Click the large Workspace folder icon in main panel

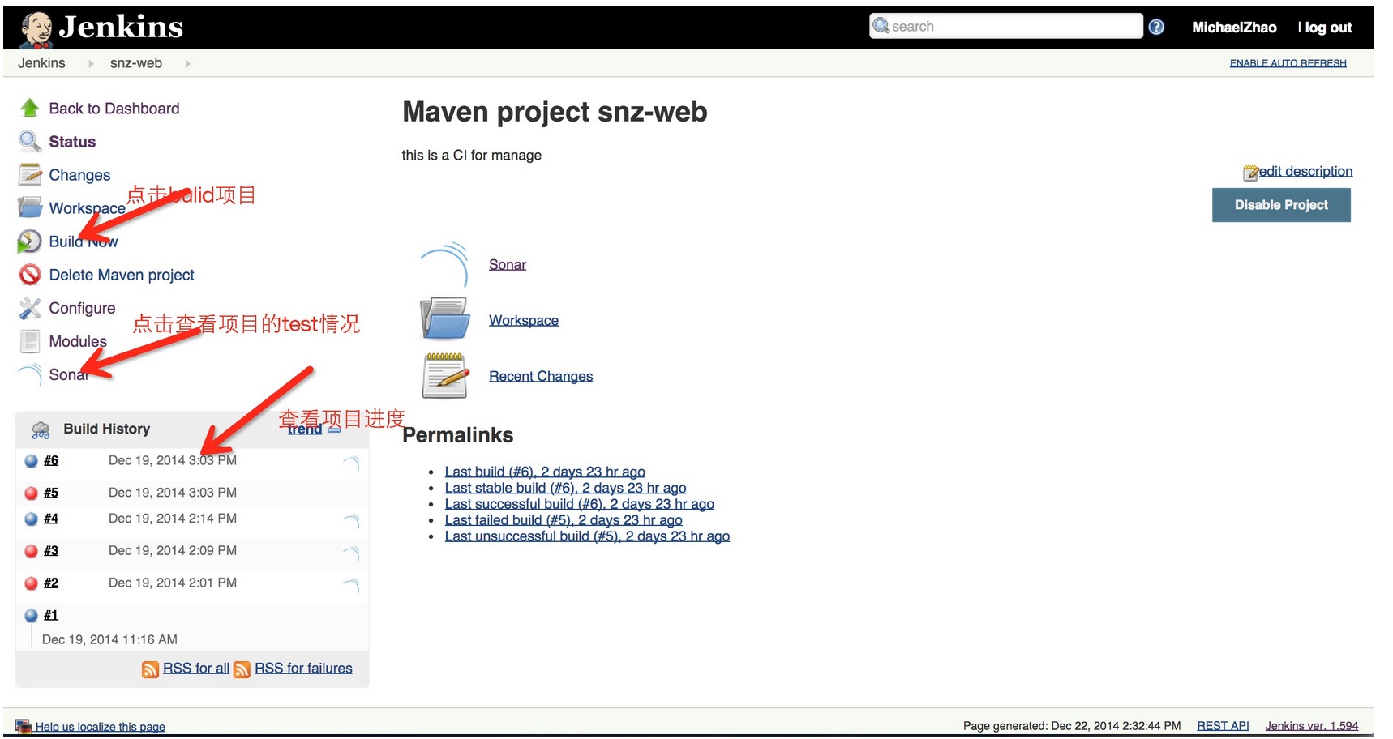445,318
